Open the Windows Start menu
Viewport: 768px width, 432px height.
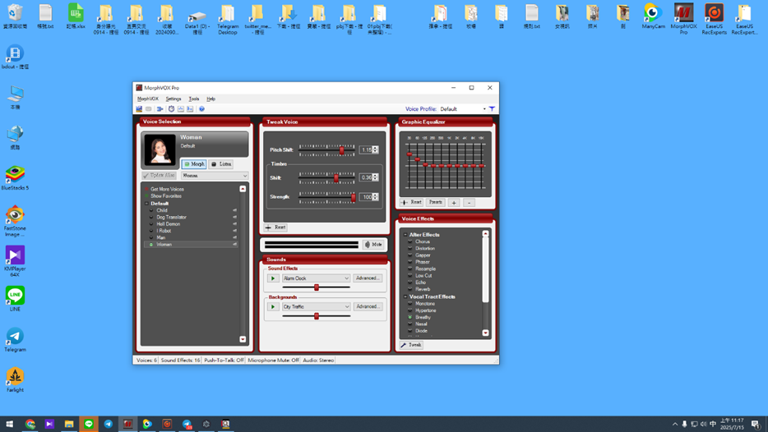(10, 424)
